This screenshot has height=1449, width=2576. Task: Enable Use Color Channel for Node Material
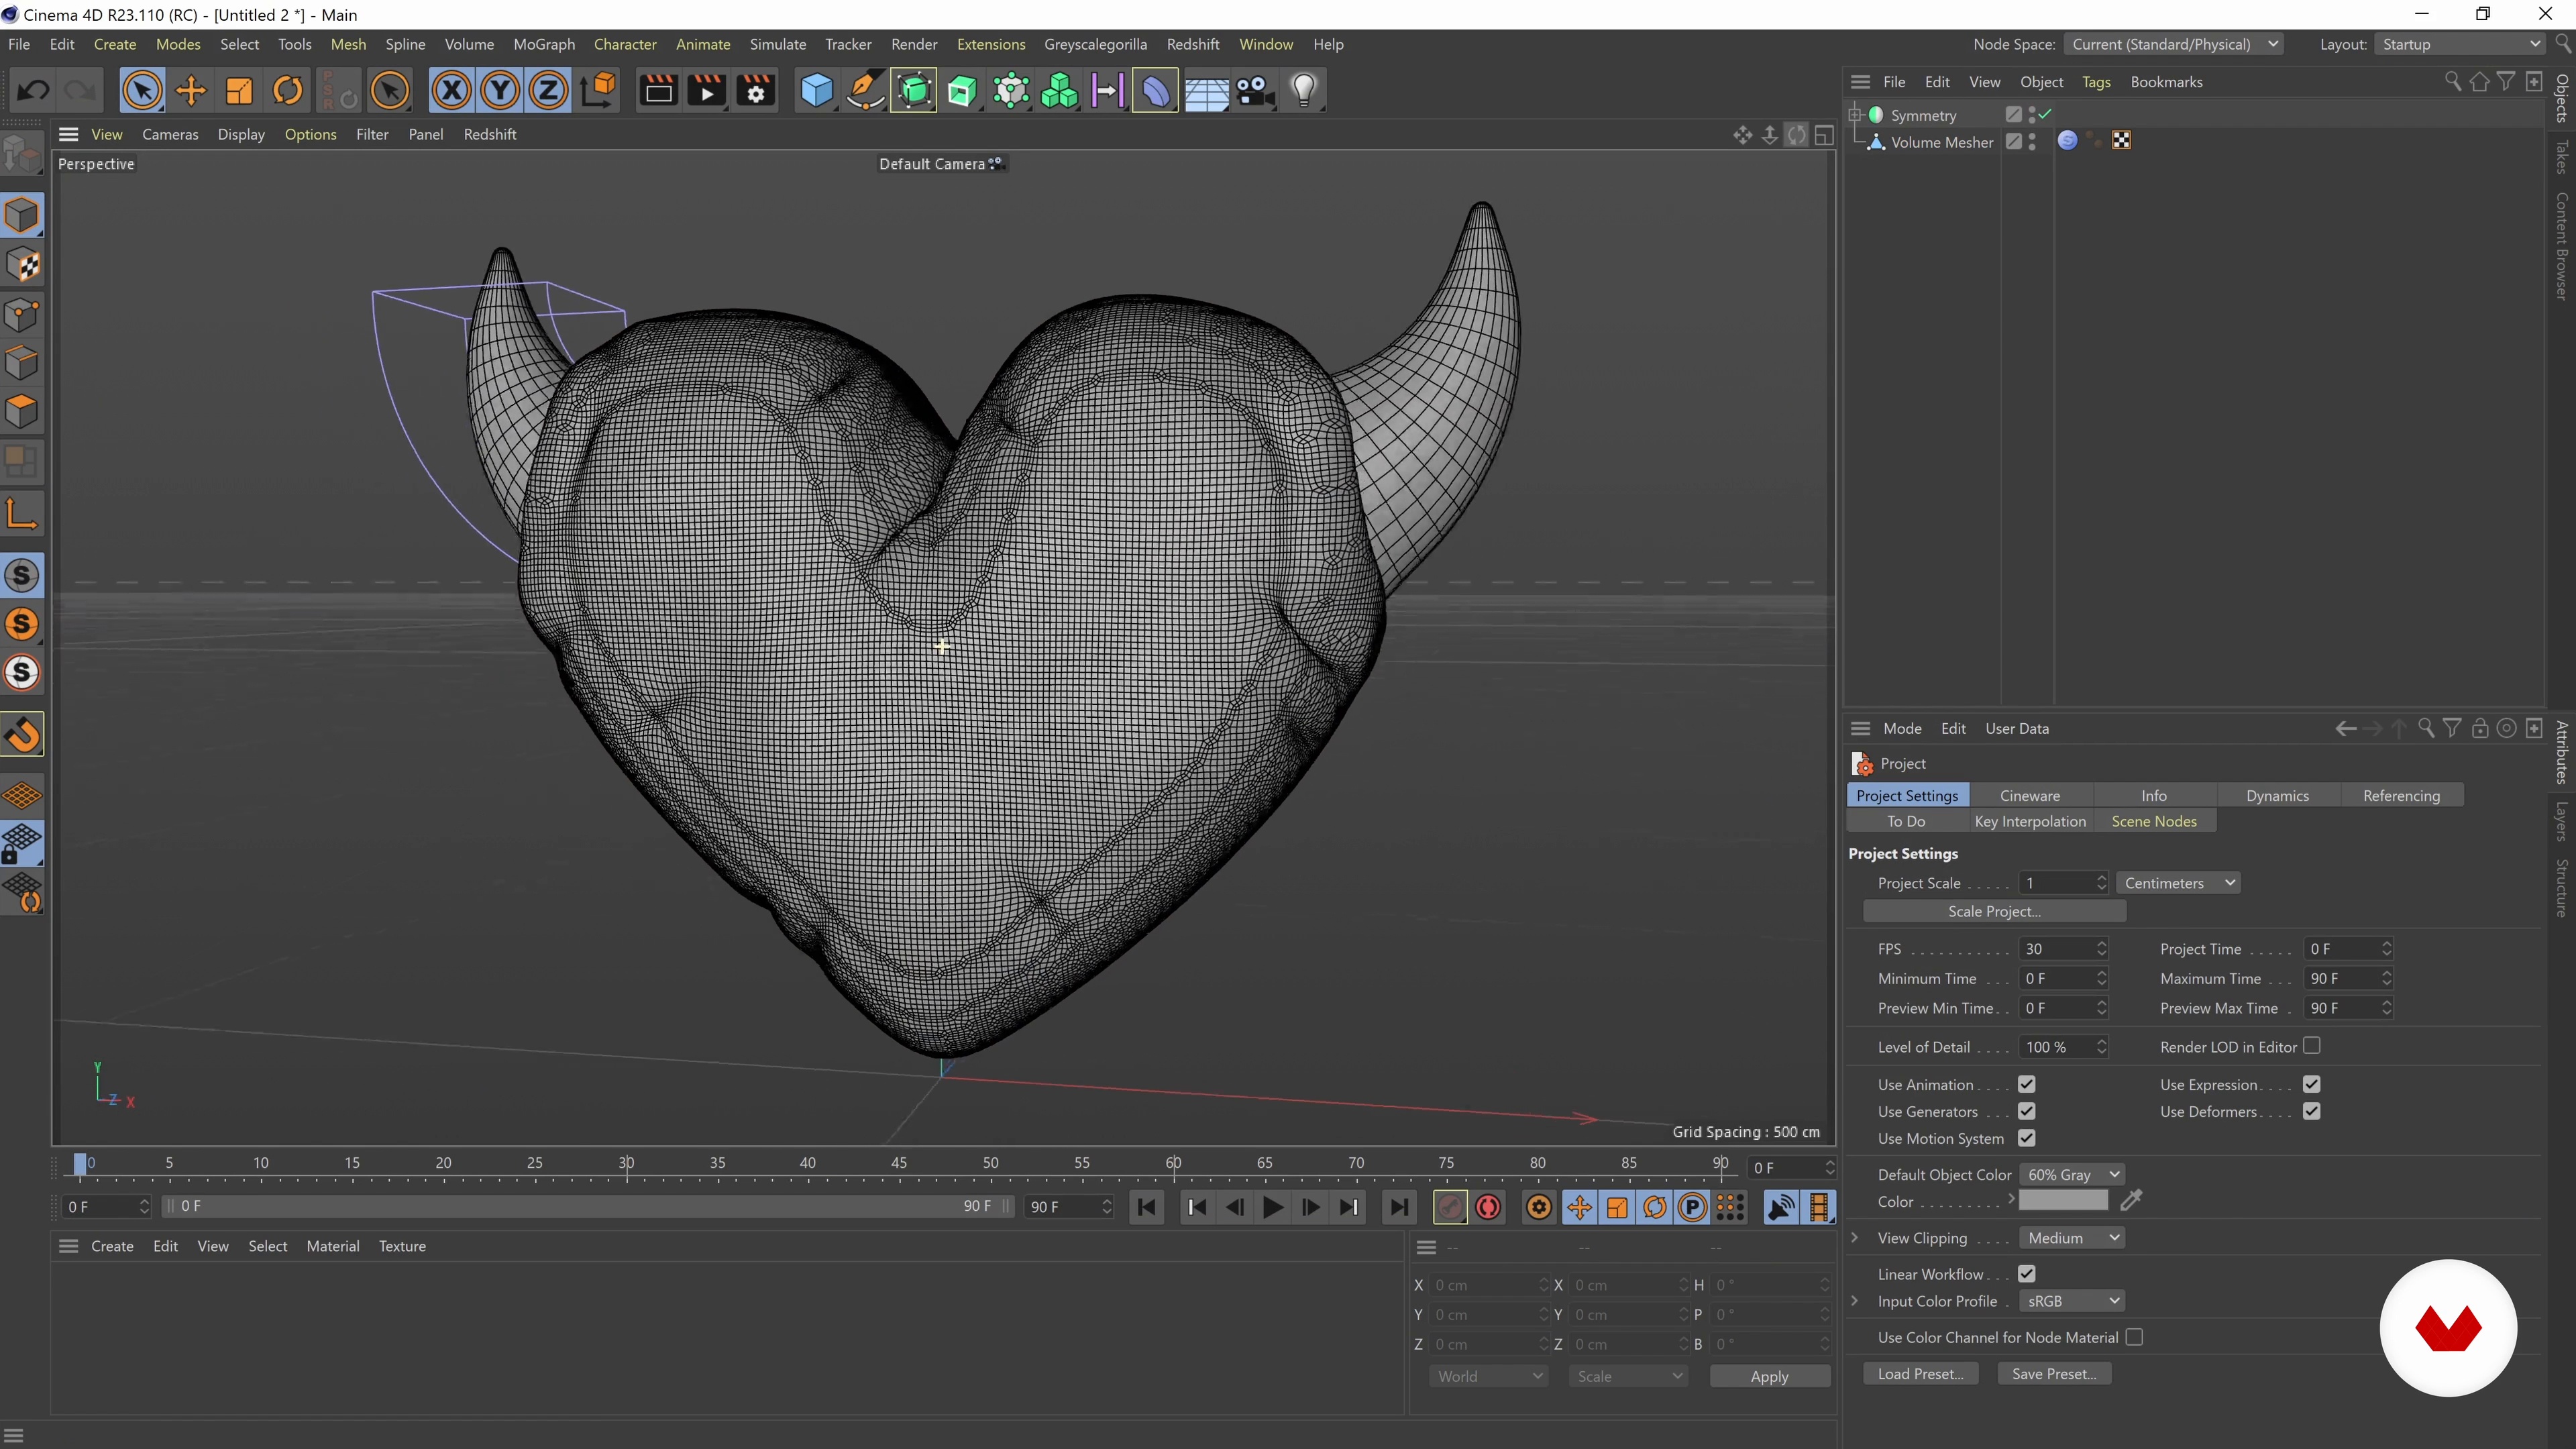pos(2134,1337)
